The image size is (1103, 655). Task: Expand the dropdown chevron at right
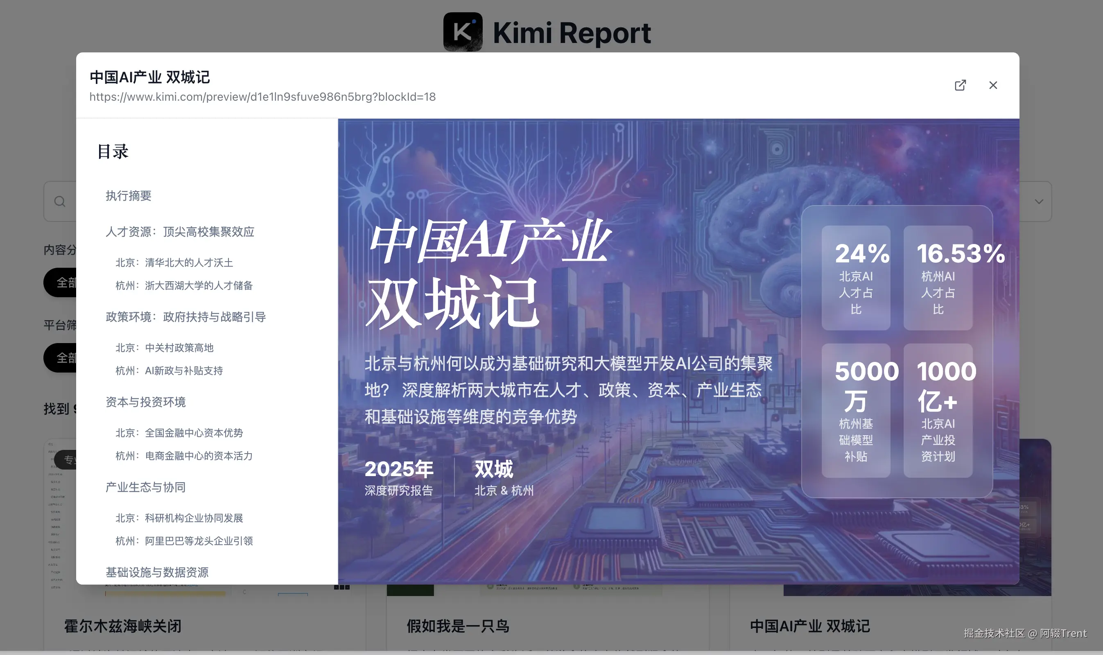(x=1039, y=202)
